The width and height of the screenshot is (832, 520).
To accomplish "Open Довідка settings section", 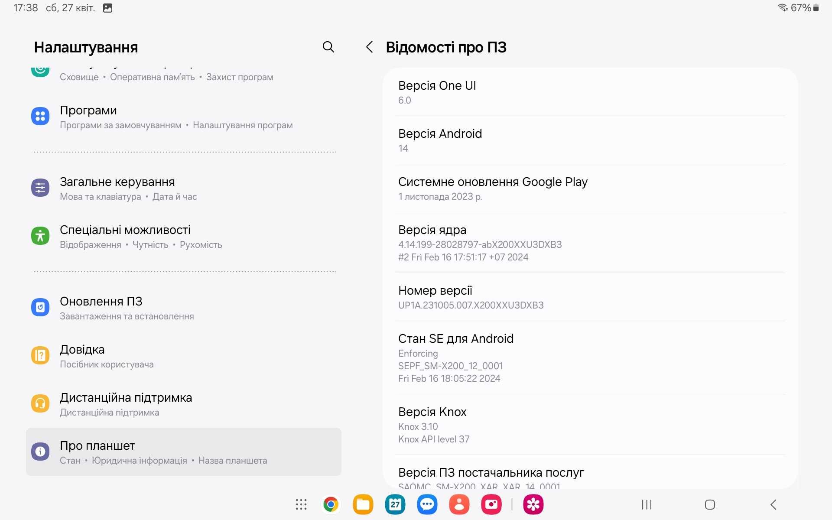I will pyautogui.click(x=184, y=356).
